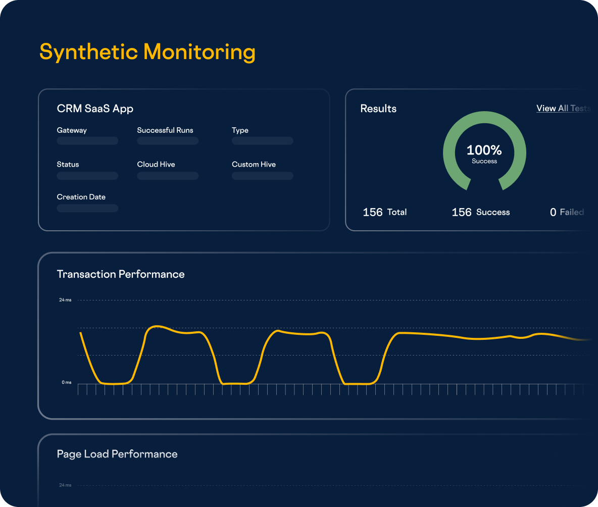Click the 156 Total count
598x507 pixels.
384,212
